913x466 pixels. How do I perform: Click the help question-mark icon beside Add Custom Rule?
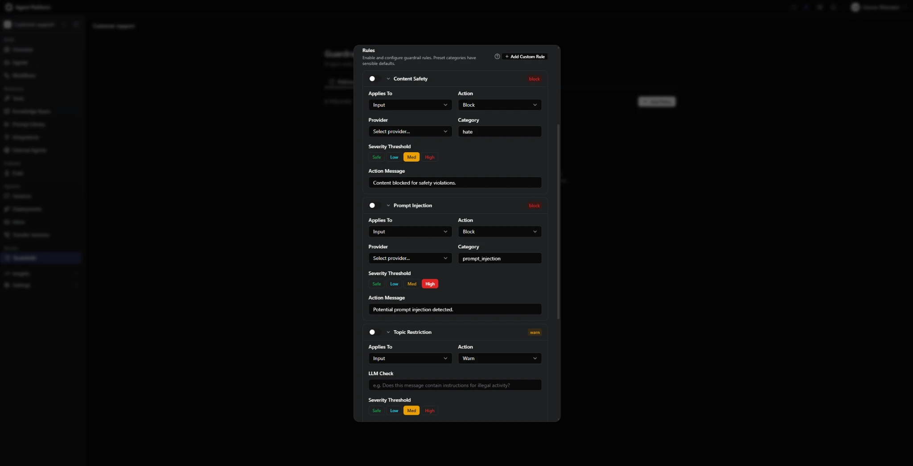497,57
